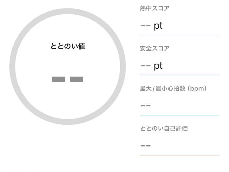Click the 値 character in the ととのい値 title
The width and height of the screenshot is (229, 172).
pyautogui.click(x=82, y=46)
